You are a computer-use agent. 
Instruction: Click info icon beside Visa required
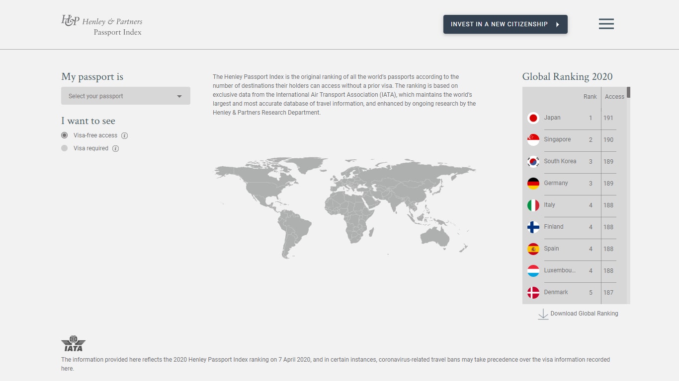pos(115,148)
